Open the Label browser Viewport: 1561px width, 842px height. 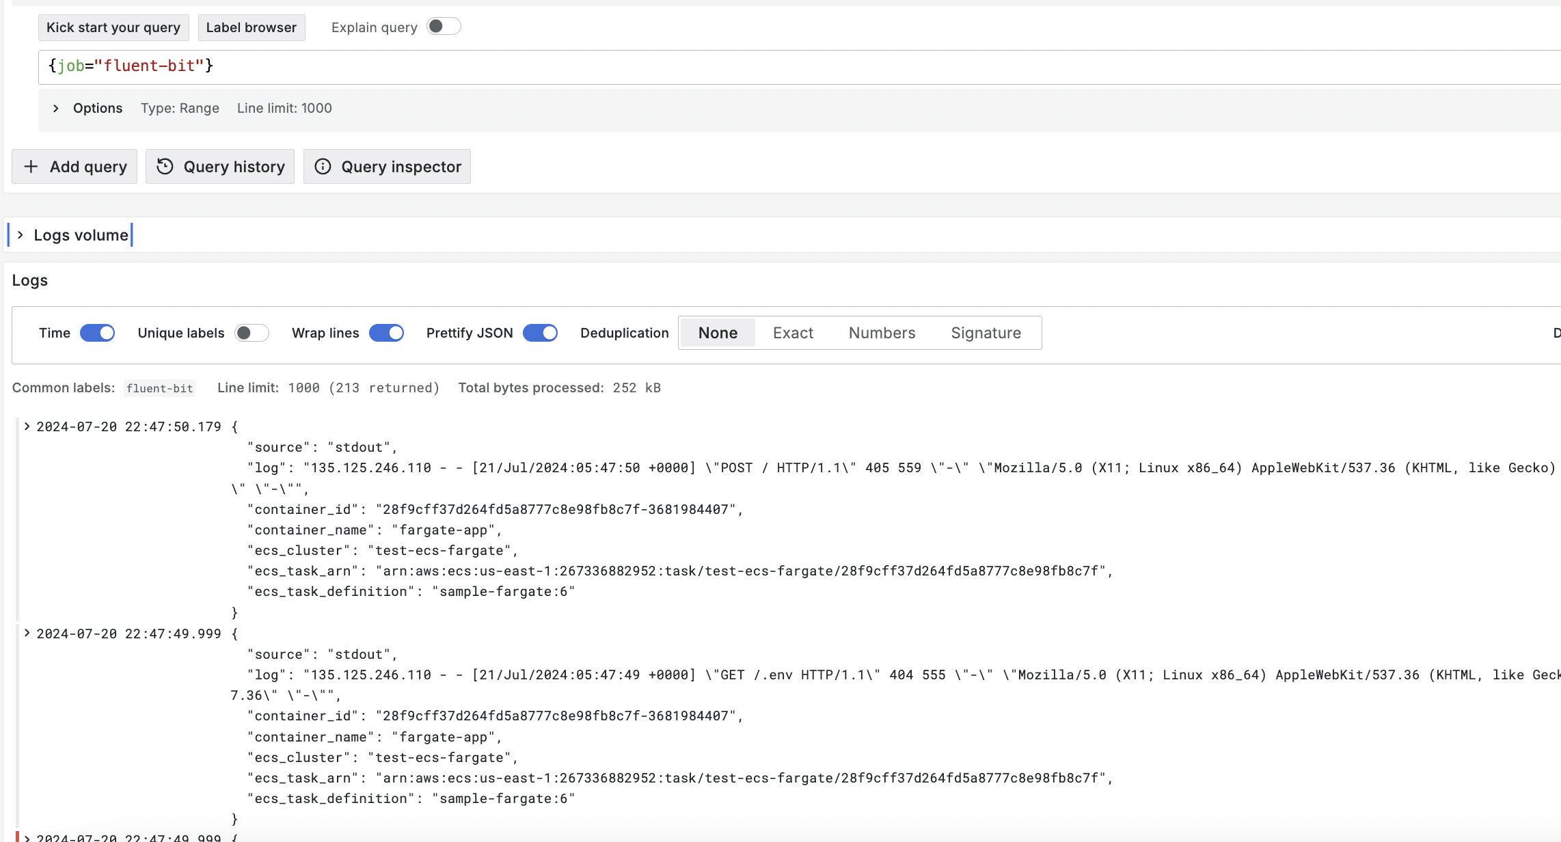[251, 27]
